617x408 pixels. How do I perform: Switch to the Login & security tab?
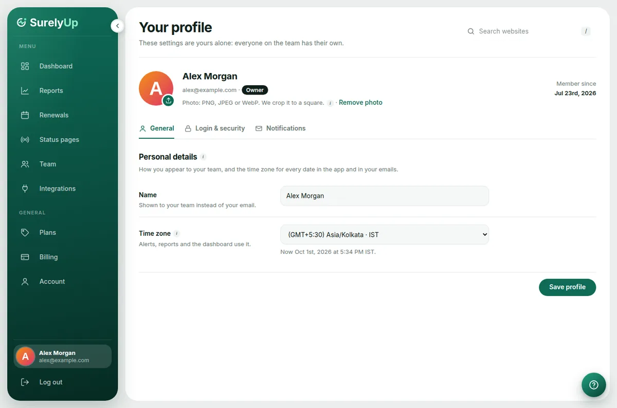pos(215,128)
